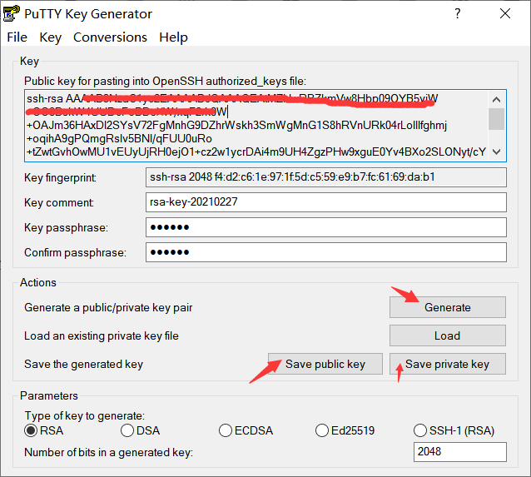Screen dimensions: 531x477
Task: Click the number of bits field
Action: [x=460, y=451]
